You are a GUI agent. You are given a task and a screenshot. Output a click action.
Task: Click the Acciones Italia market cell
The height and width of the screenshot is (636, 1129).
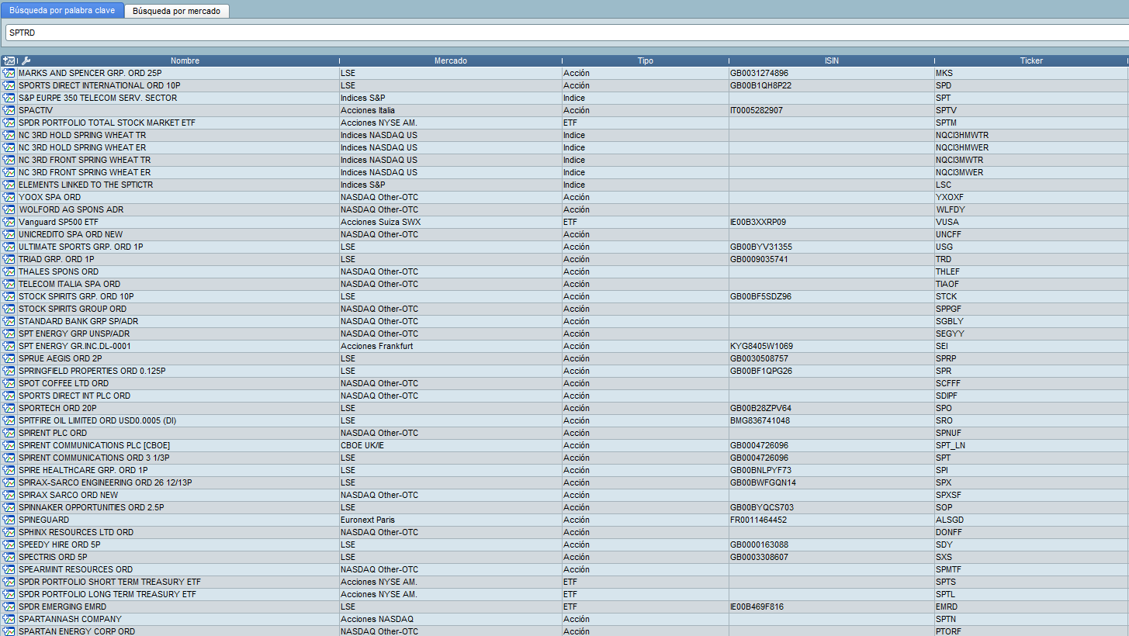click(368, 110)
